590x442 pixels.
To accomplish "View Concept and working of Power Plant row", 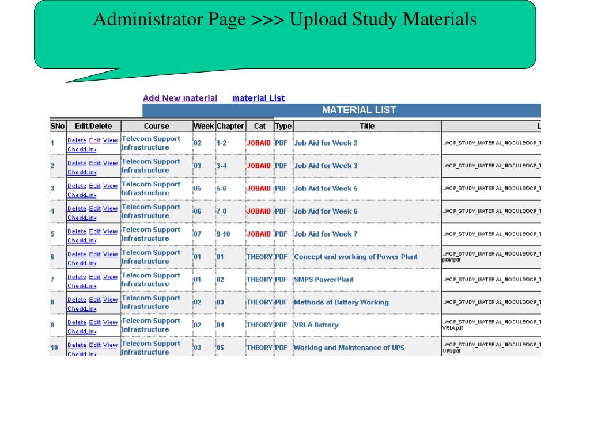I will [x=110, y=254].
